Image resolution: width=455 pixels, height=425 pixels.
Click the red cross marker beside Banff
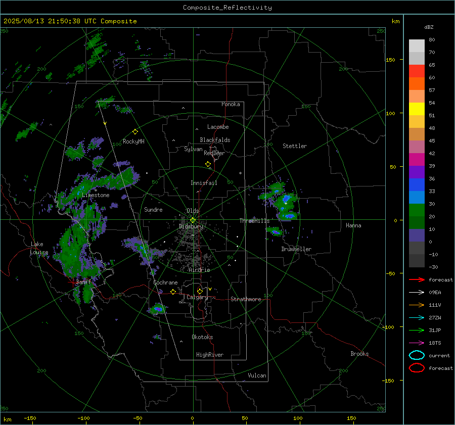(x=72, y=282)
